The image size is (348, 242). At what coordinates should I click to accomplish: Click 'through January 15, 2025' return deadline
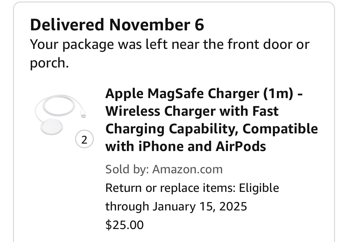[x=176, y=206]
